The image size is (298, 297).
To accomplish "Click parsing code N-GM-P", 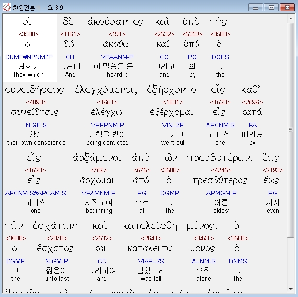I will tap(57, 261).
